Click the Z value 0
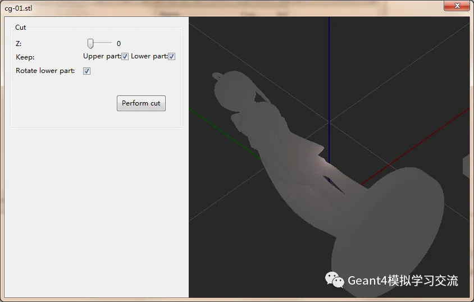Image resolution: width=474 pixels, height=302 pixels. [x=119, y=44]
